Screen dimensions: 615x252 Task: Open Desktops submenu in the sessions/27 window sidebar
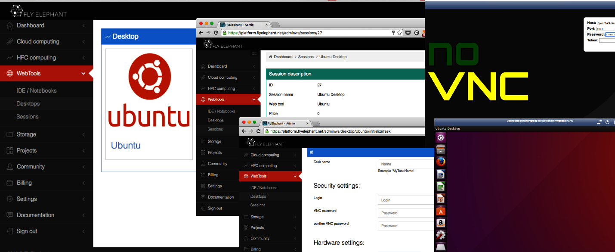[216, 120]
